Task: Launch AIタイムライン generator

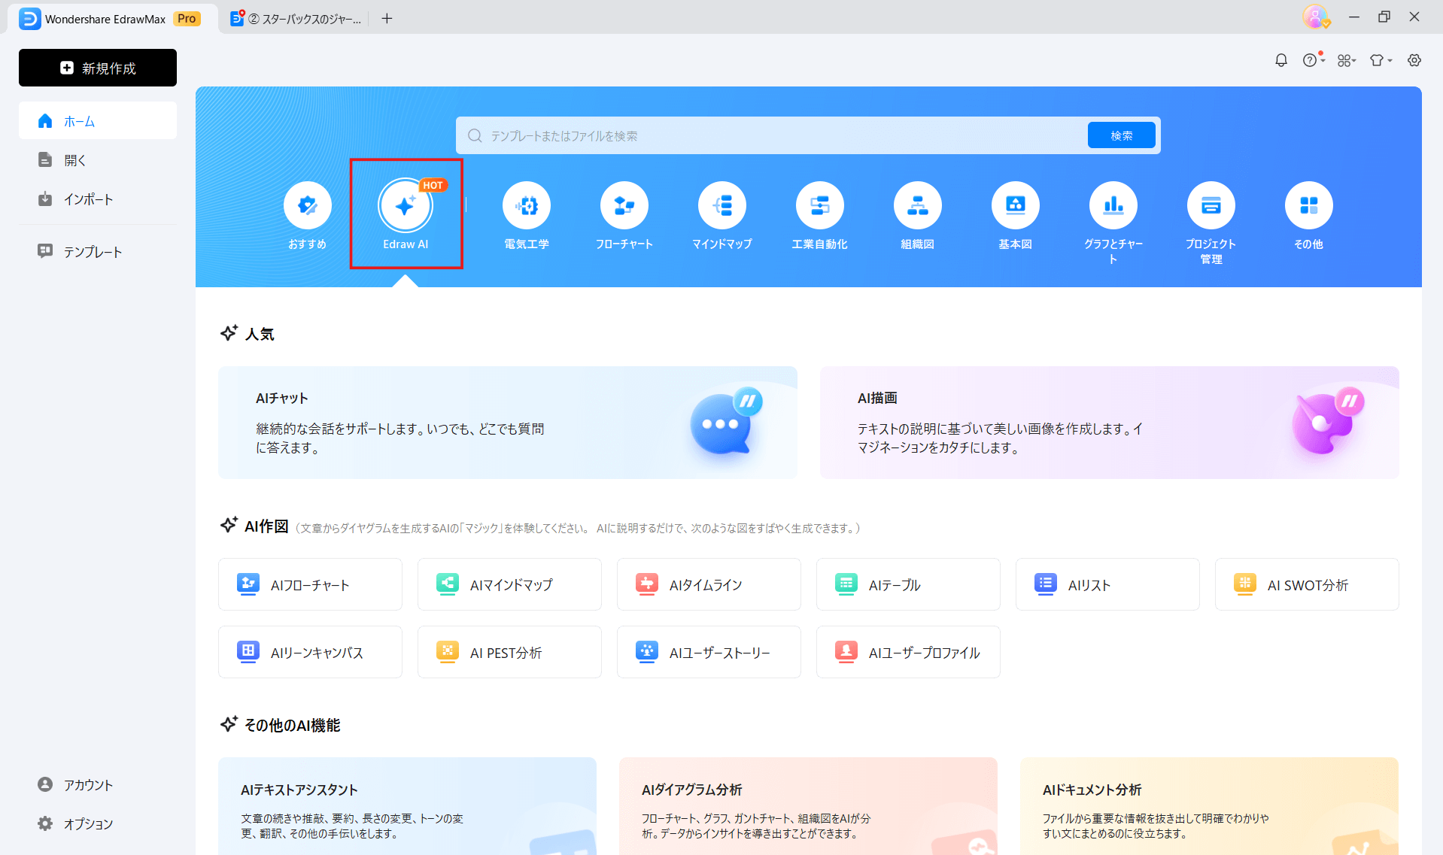Action: click(x=709, y=584)
